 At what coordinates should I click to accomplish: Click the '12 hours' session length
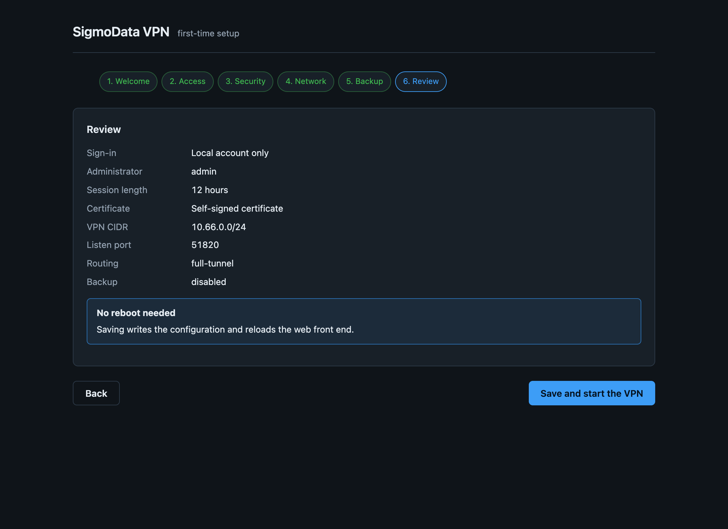[x=210, y=190]
